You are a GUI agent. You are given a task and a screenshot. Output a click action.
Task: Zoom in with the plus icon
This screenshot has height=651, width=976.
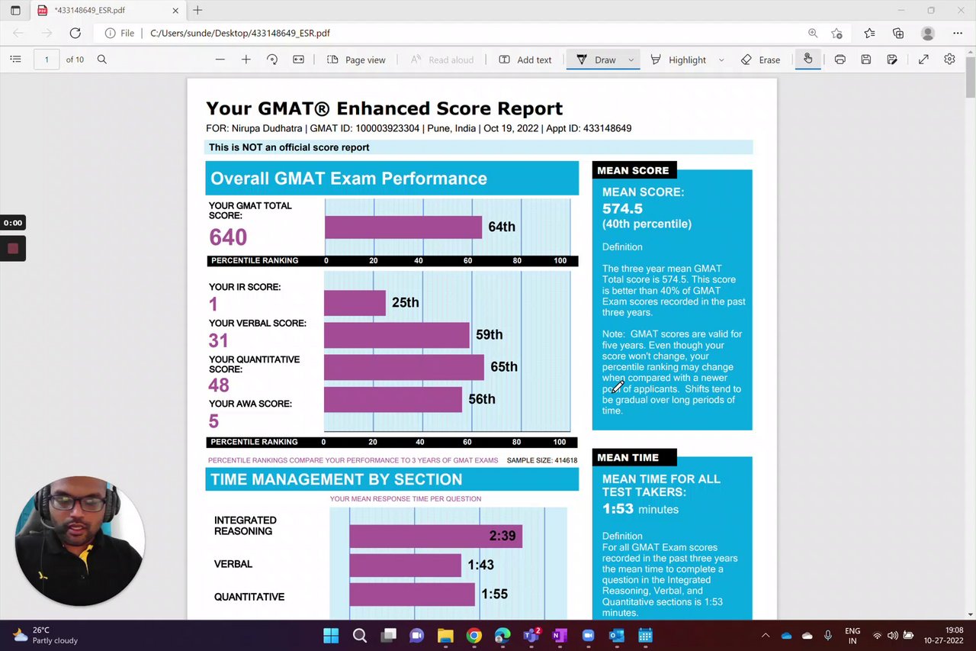pos(246,60)
